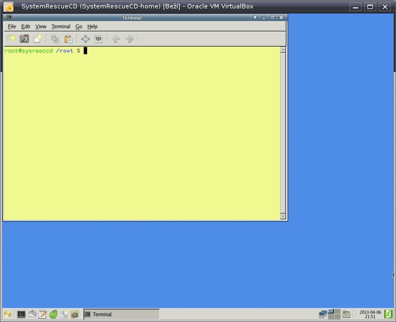Switch workspace using the pager
Viewport: 396px width, 322px height.
334,314
